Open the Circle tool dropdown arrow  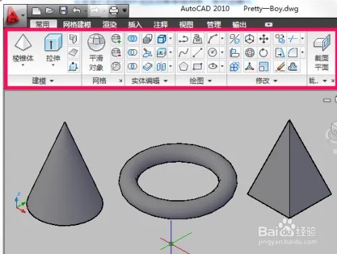[222, 52]
